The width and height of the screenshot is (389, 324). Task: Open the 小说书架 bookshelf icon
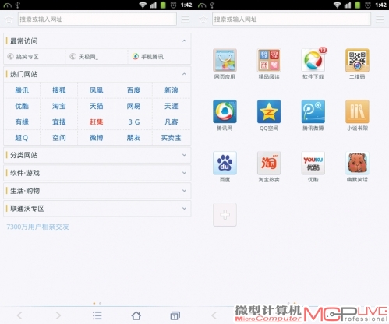[357, 111]
